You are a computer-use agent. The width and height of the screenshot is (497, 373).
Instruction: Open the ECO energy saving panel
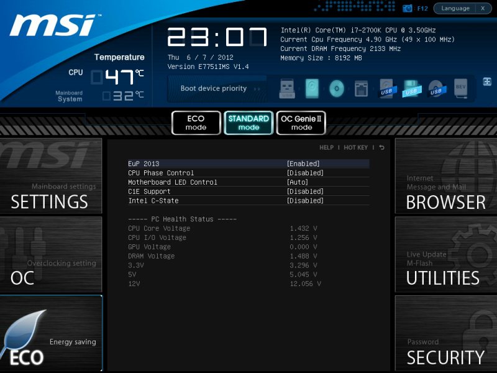coord(51,333)
